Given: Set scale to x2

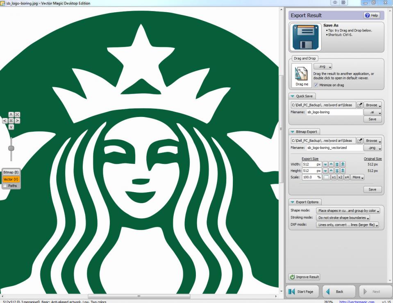Looking at the screenshot, I should pos(340,177).
